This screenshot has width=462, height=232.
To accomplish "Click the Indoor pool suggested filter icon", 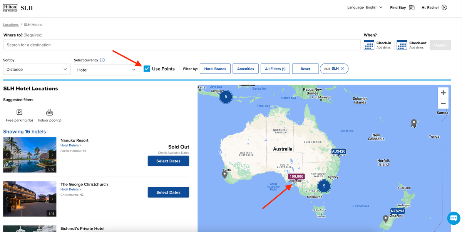I will [49, 112].
